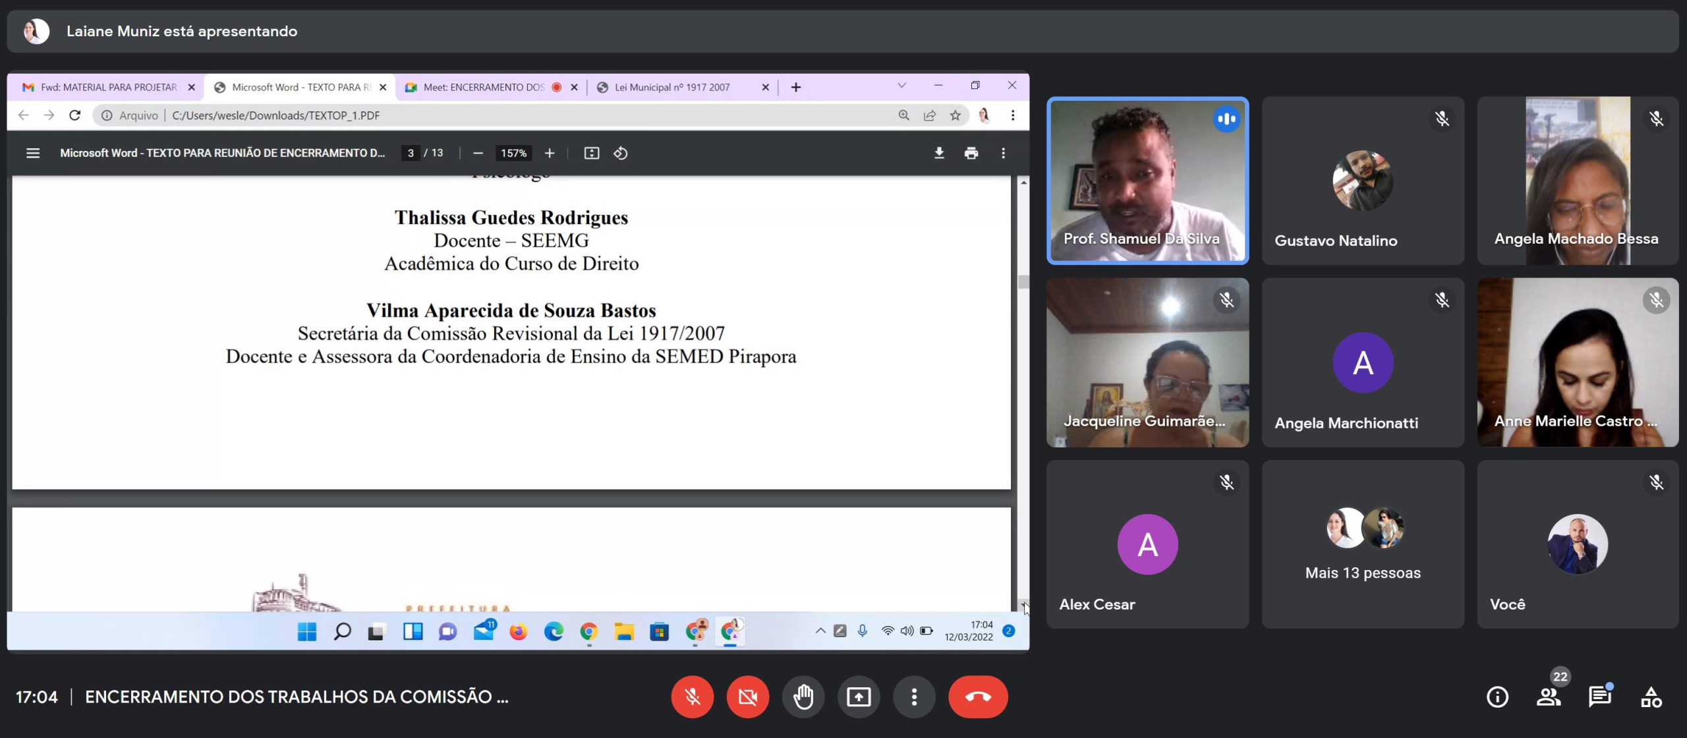
Task: Open a new browser tab with plus button
Action: click(x=795, y=87)
